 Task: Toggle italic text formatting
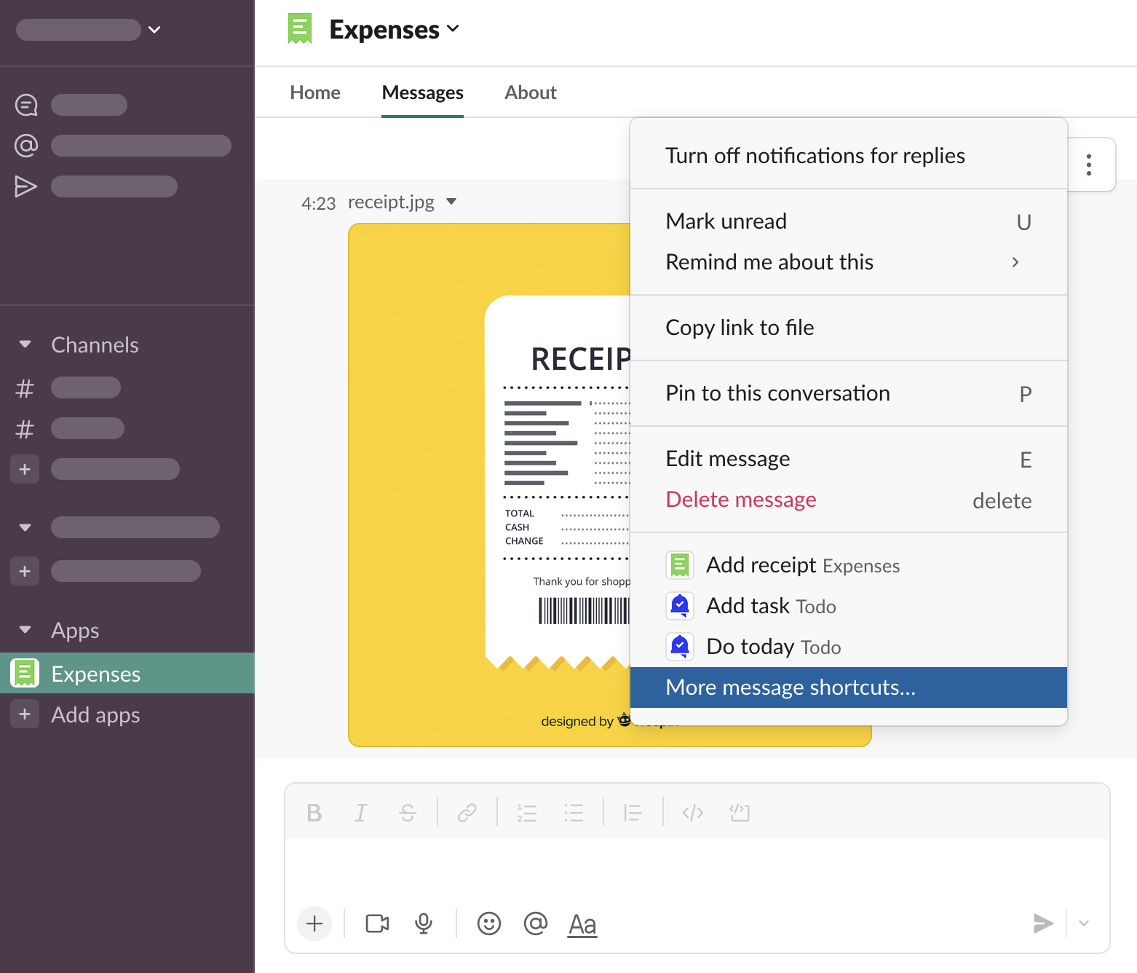360,813
